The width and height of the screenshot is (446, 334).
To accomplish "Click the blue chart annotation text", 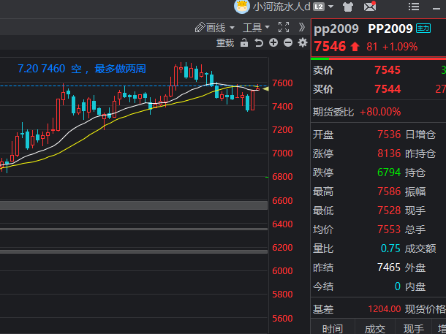I will click(82, 69).
